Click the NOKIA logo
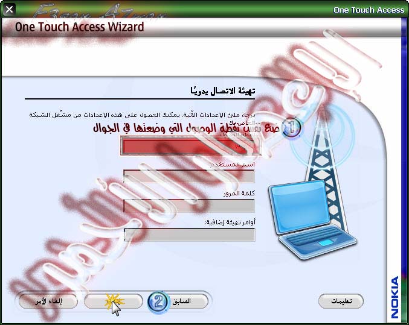 (x=395, y=297)
